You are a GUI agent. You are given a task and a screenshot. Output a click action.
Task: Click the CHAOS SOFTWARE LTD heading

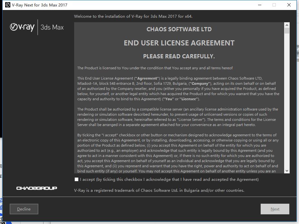click(x=179, y=29)
